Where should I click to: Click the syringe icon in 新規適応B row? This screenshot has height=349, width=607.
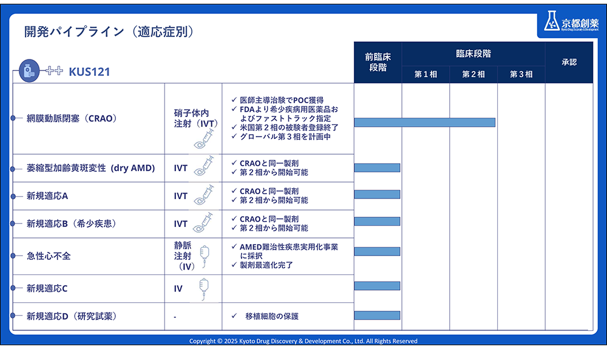point(203,222)
